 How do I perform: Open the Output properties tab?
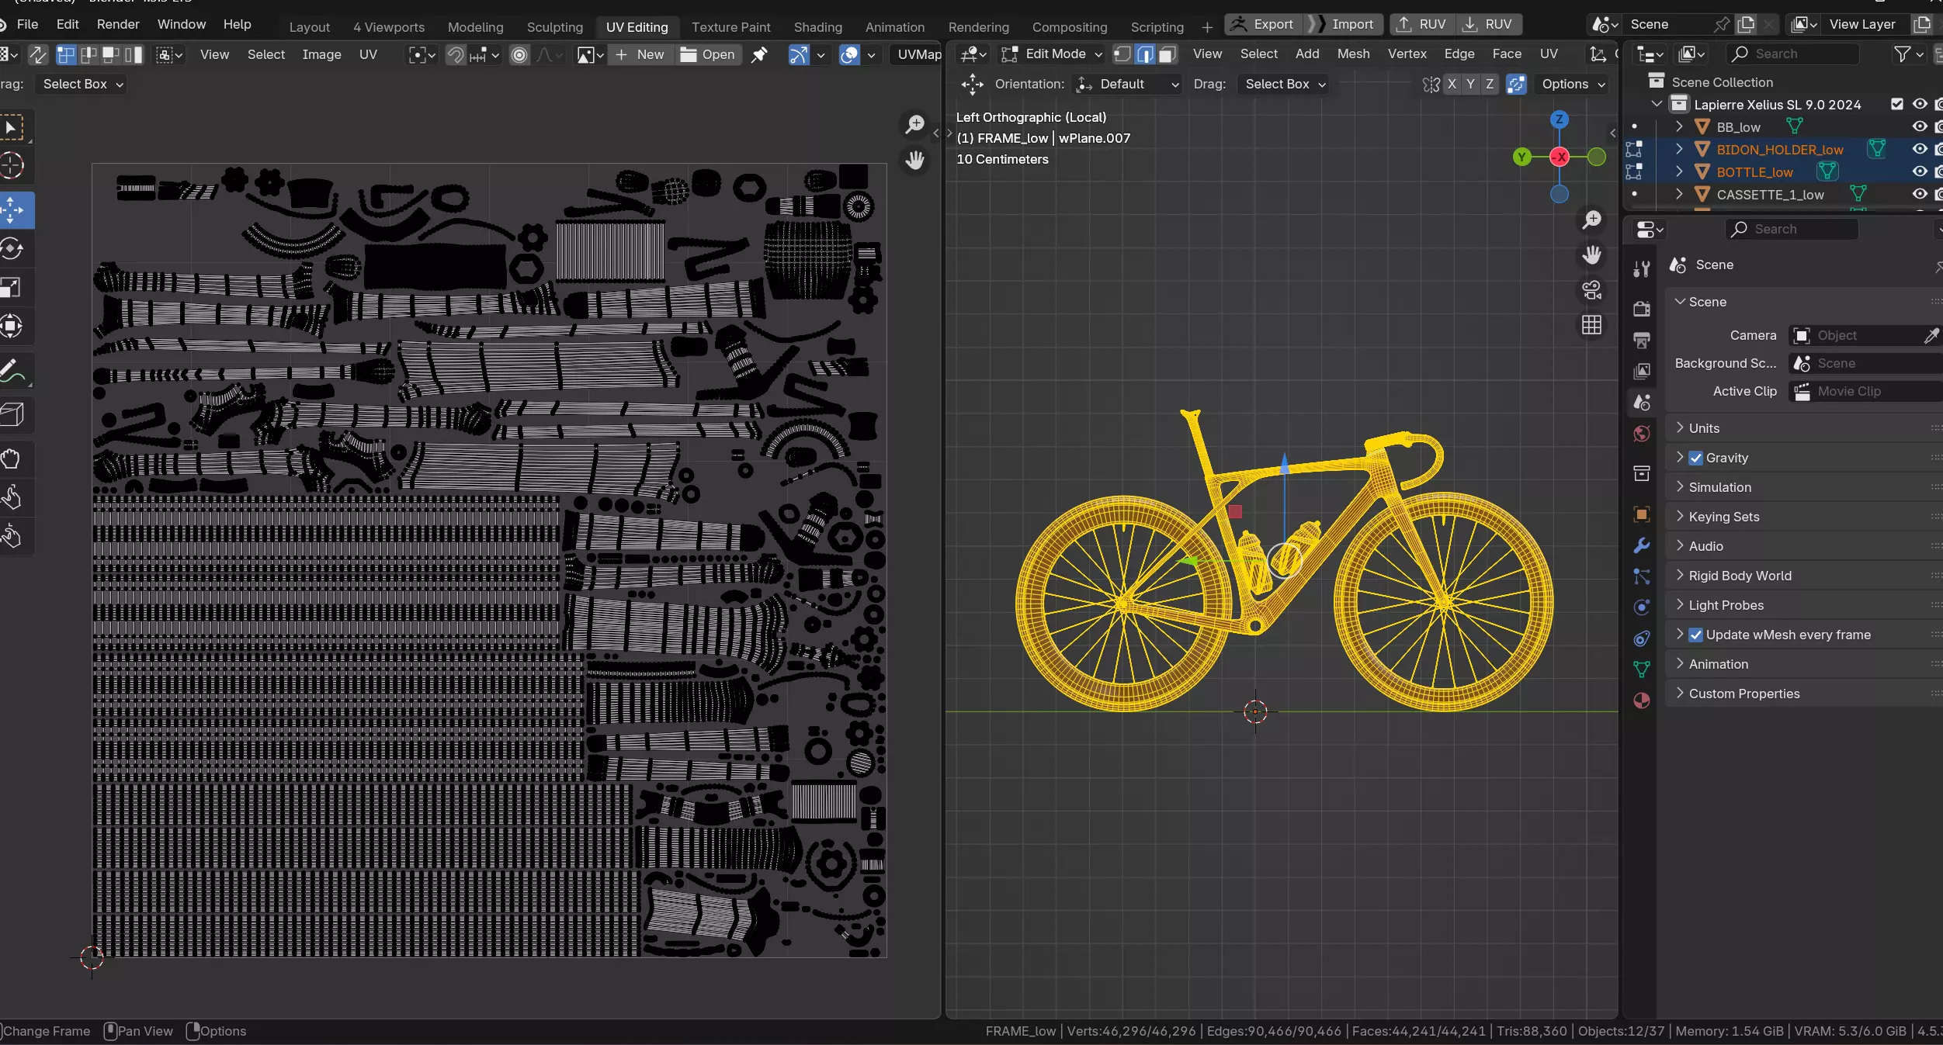coord(1641,340)
